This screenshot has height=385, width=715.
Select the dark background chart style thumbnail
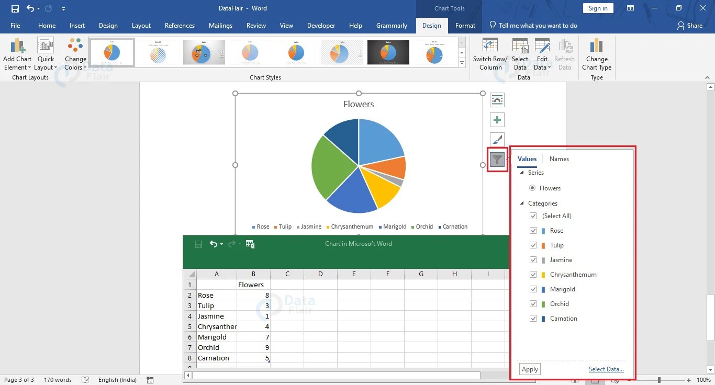(388, 52)
